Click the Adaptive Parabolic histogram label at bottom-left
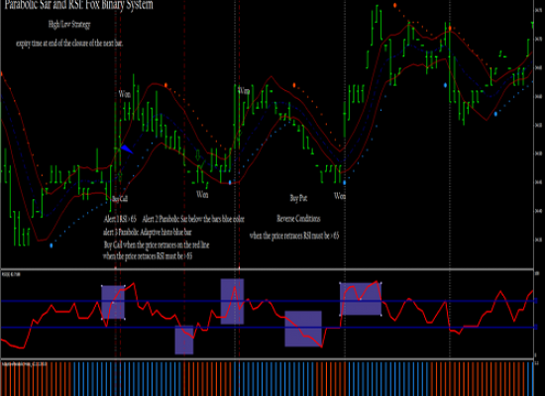Screen dimensions: 545x396 [25, 364]
